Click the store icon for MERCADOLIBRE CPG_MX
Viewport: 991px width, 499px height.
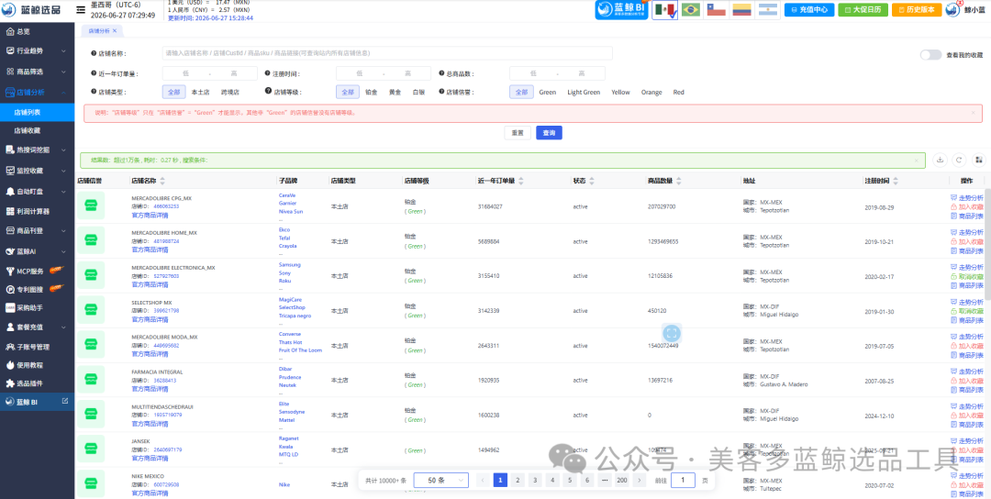tap(90, 205)
